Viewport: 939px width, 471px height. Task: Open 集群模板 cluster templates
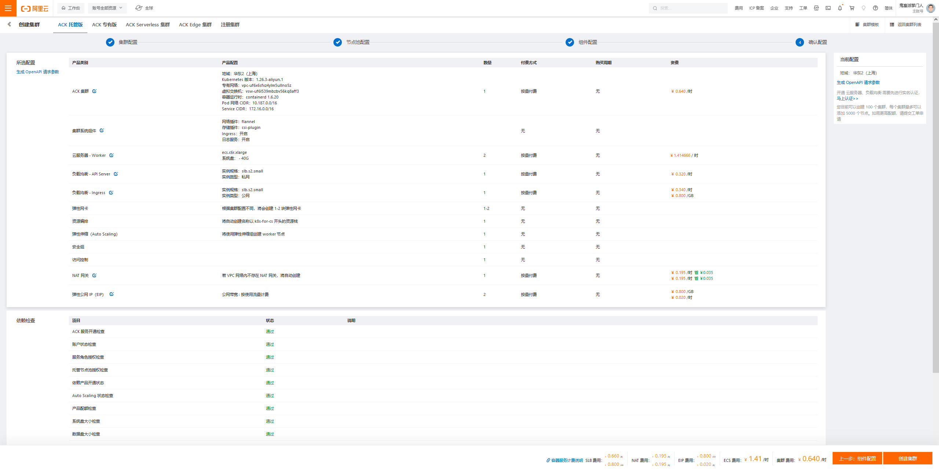coord(867,25)
